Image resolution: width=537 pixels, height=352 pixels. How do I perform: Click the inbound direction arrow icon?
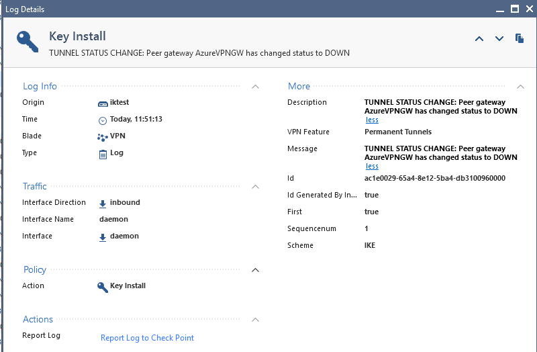point(103,204)
